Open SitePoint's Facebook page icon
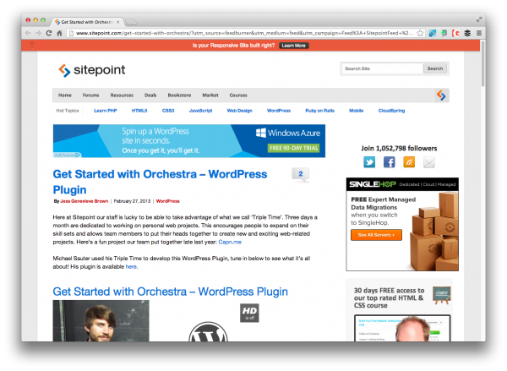 (x=389, y=162)
